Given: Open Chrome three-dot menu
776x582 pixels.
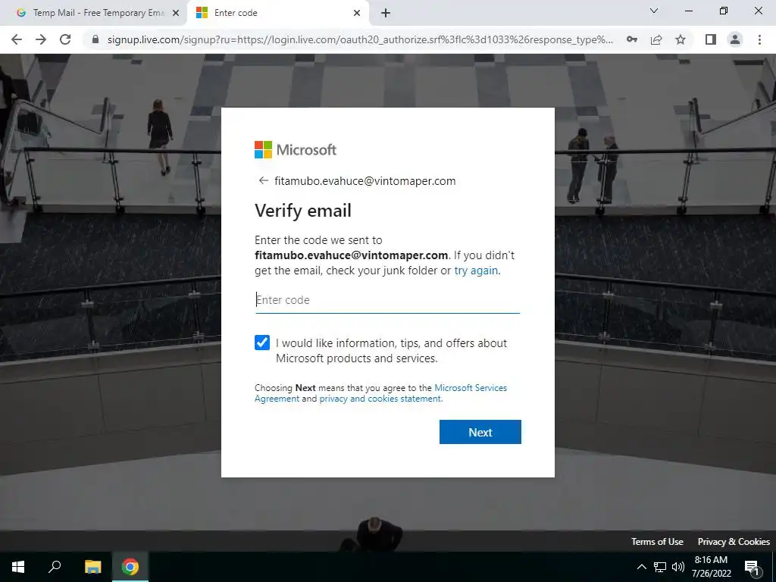Looking at the screenshot, I should click(759, 39).
